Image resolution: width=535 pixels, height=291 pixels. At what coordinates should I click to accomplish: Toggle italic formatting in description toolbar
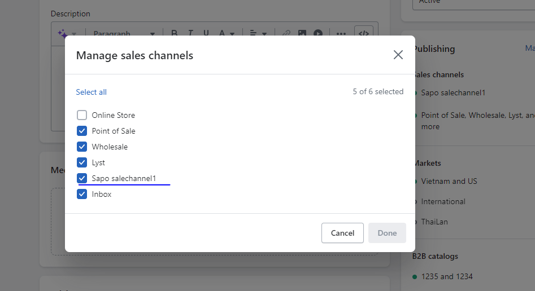(x=190, y=33)
